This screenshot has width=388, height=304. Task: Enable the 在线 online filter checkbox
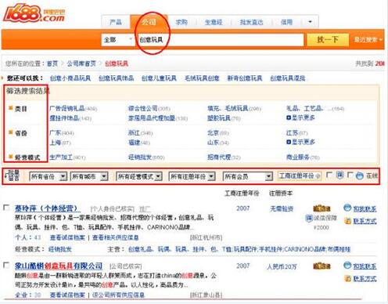pyautogui.click(x=350, y=175)
